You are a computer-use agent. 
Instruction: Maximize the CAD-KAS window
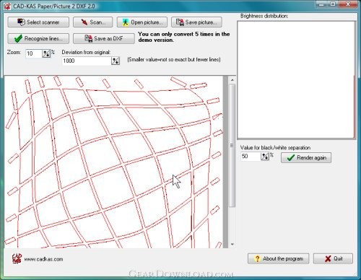(x=334, y=4)
